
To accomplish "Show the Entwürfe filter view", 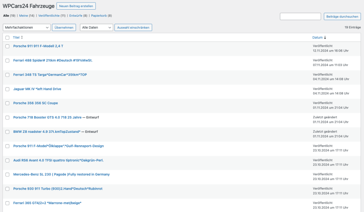I will [x=76, y=16].
